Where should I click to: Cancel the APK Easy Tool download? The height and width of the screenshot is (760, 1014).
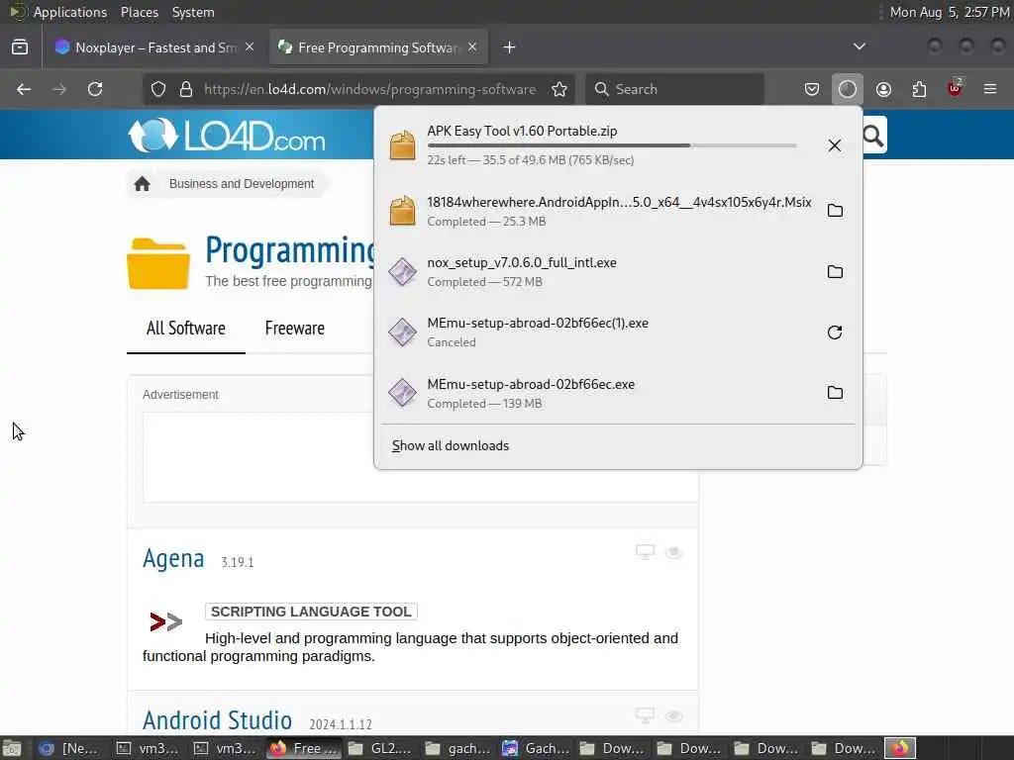pyautogui.click(x=834, y=145)
